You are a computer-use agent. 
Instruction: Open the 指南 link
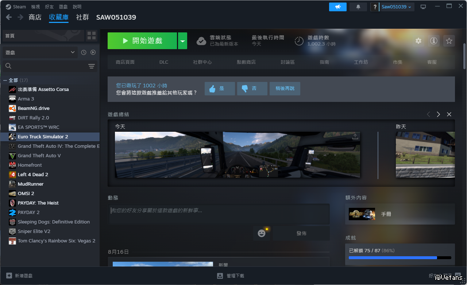(x=324, y=62)
